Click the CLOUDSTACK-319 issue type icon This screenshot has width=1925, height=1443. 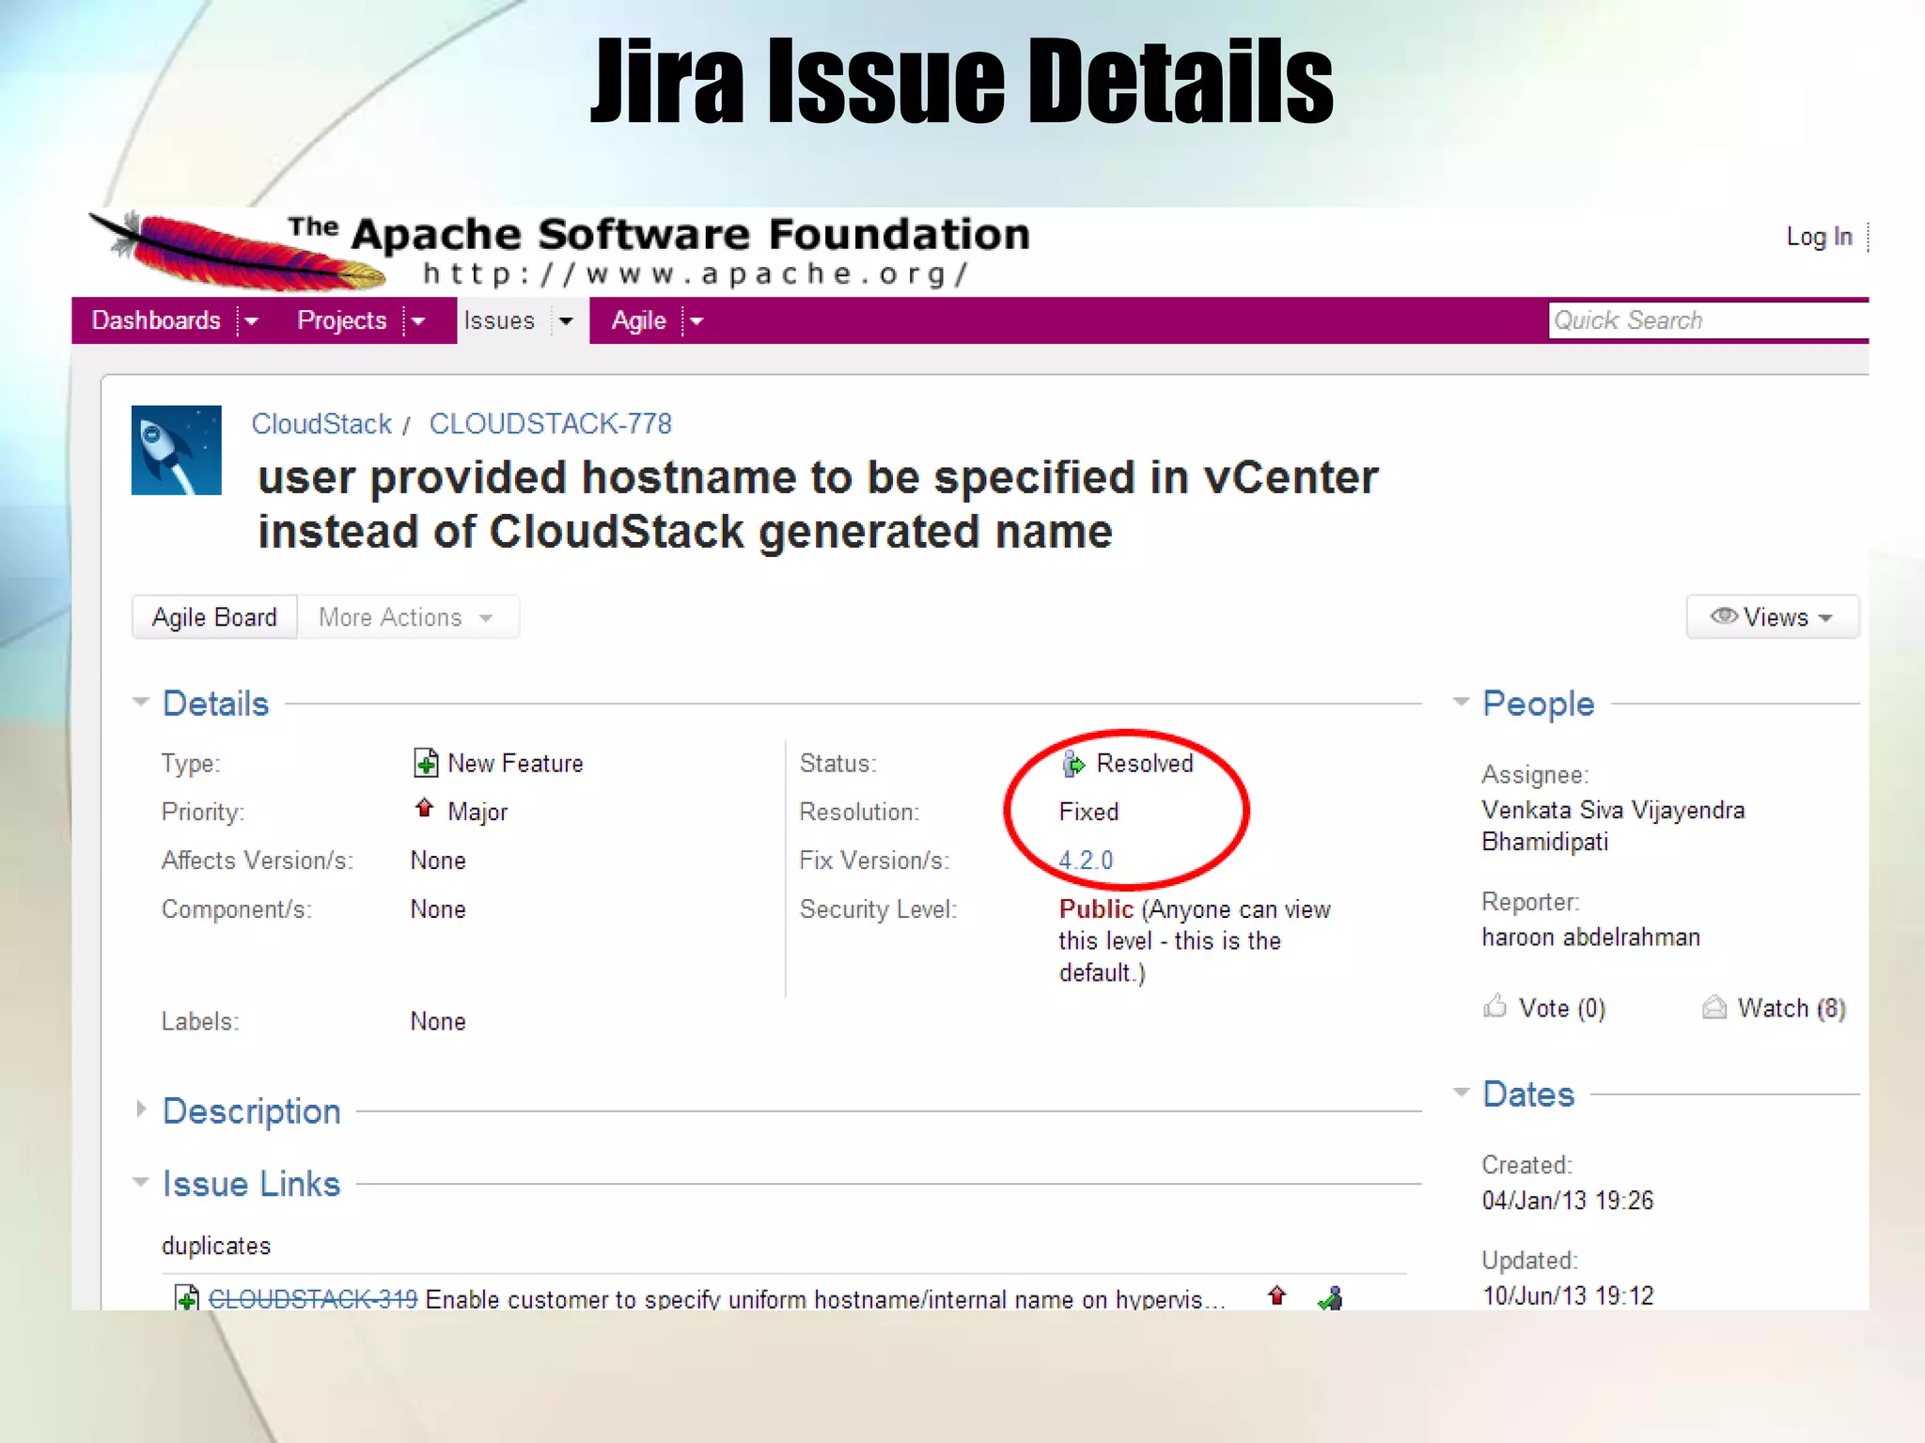click(x=187, y=1298)
